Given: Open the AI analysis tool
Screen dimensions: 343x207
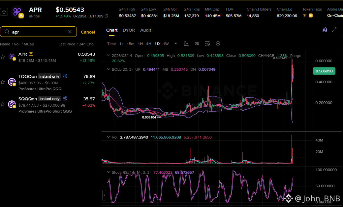Looking at the screenshot, I should coord(325,30).
